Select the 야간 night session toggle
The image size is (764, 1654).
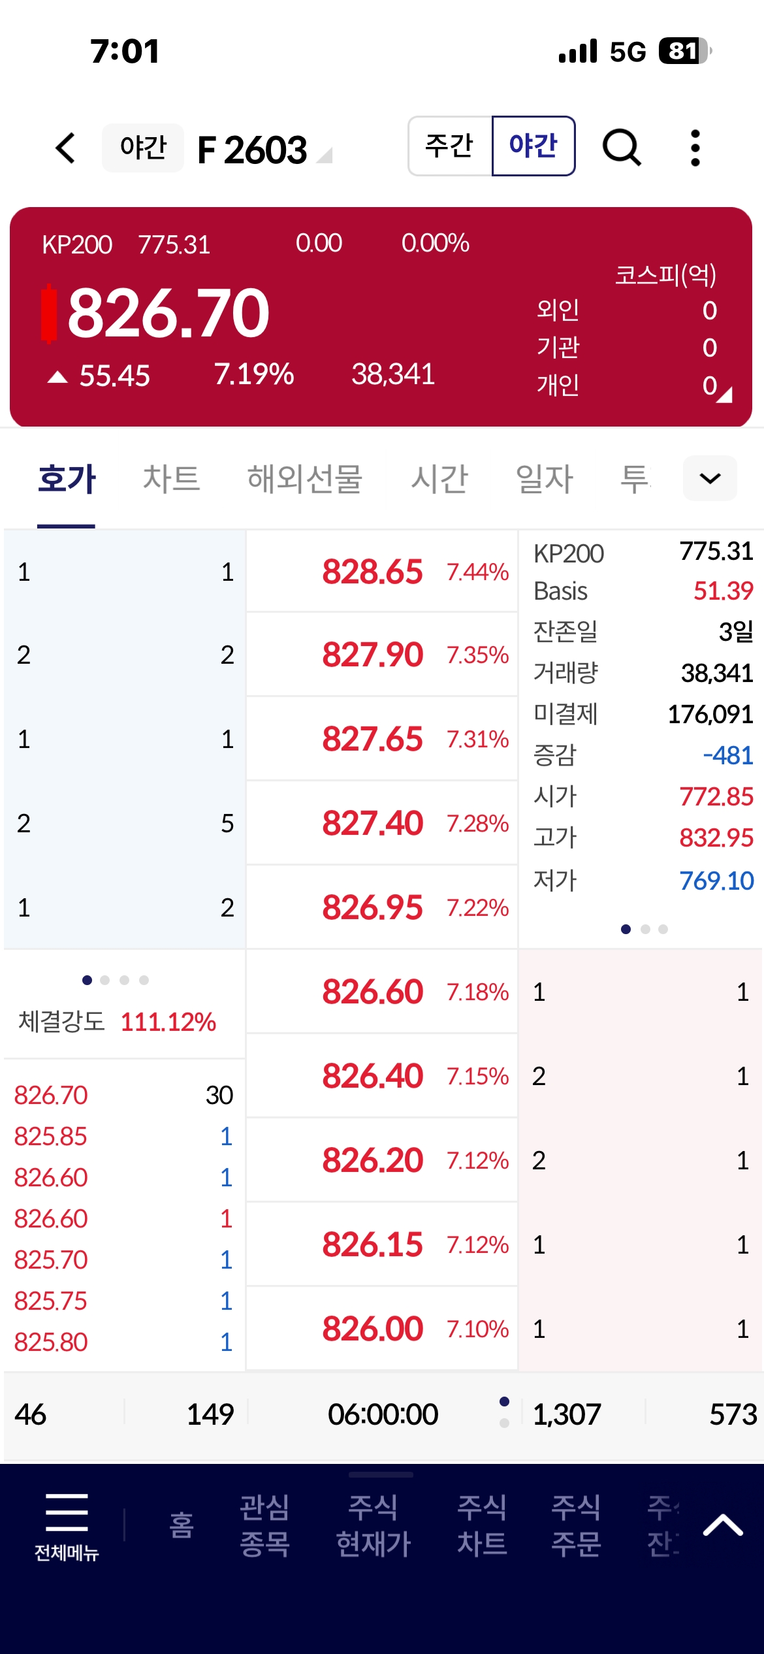533,146
